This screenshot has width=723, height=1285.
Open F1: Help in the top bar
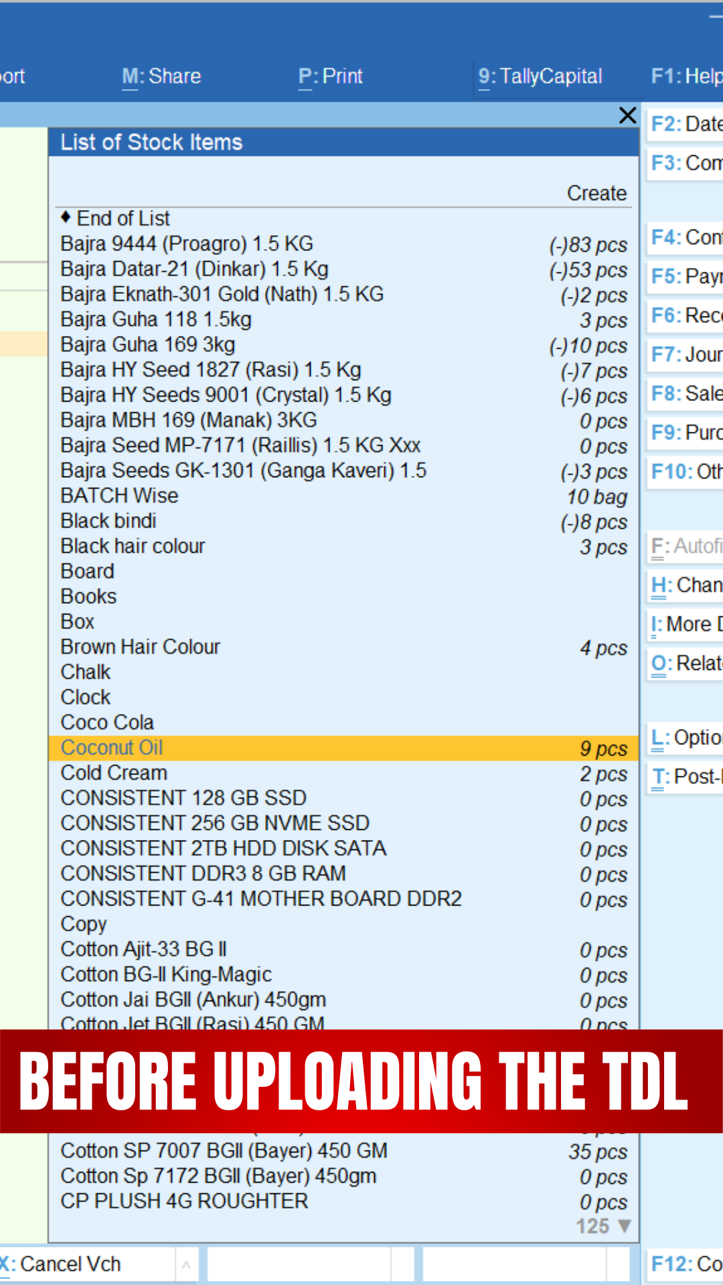(686, 76)
